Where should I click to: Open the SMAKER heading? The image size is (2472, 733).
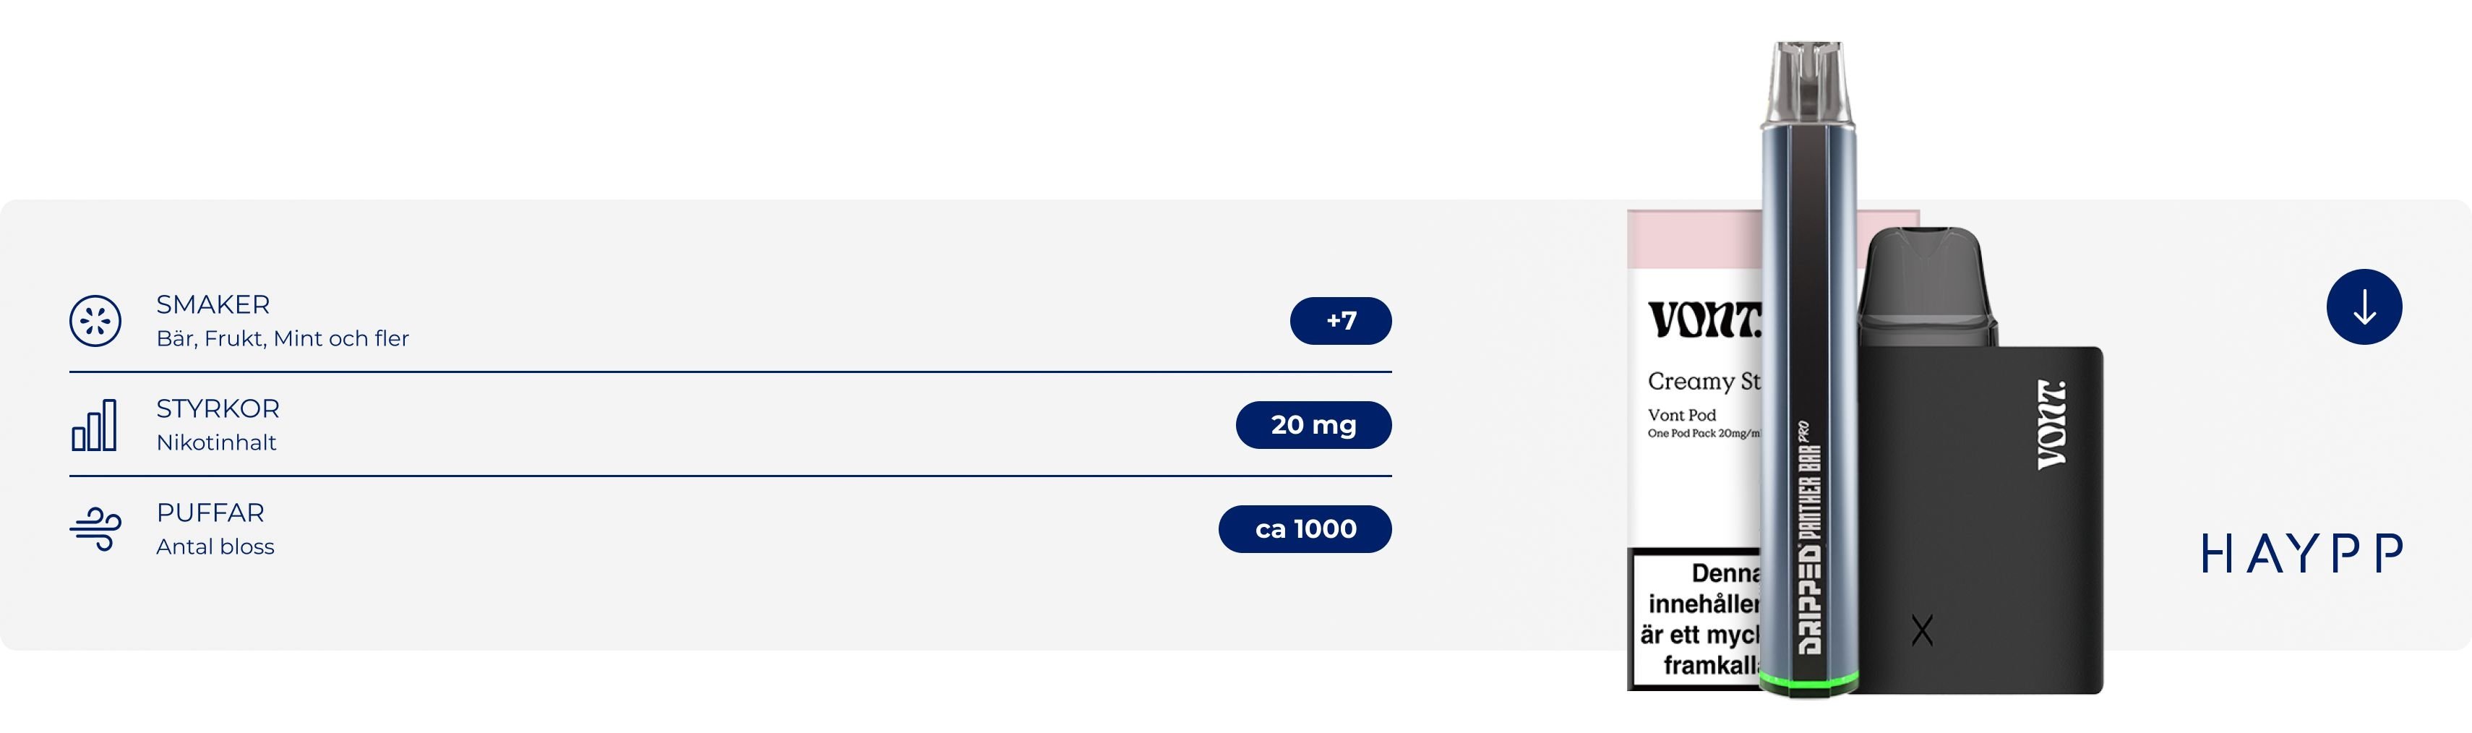point(213,304)
